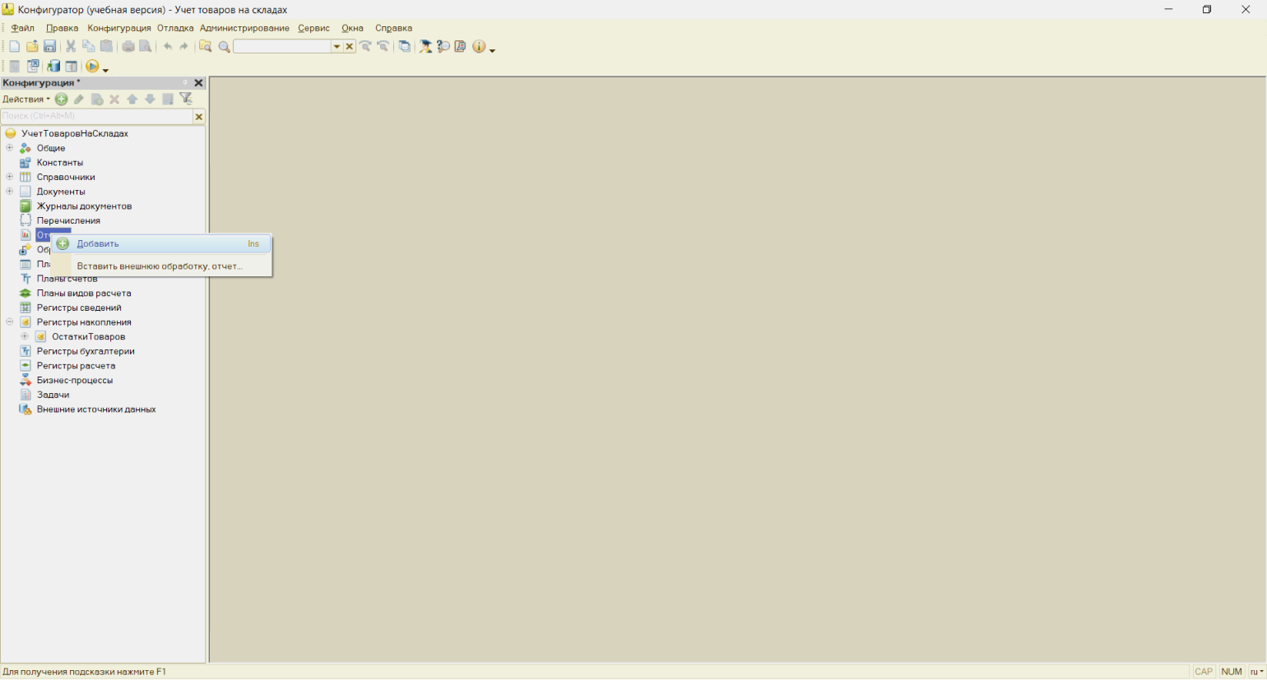
Task: Clear the toolbar search field X
Action: click(350, 47)
